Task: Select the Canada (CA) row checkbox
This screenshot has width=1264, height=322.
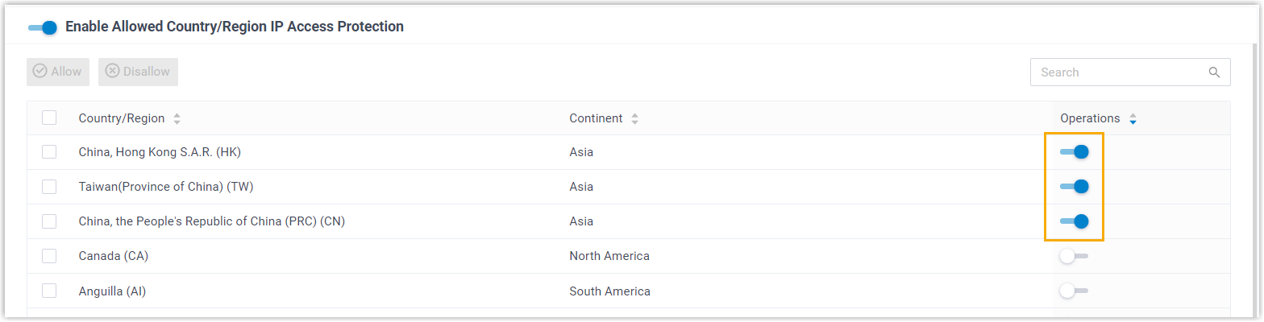Action: pyautogui.click(x=49, y=256)
